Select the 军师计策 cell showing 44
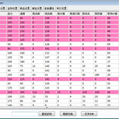Viewport: 119px width, 119px height. pos(113,92)
